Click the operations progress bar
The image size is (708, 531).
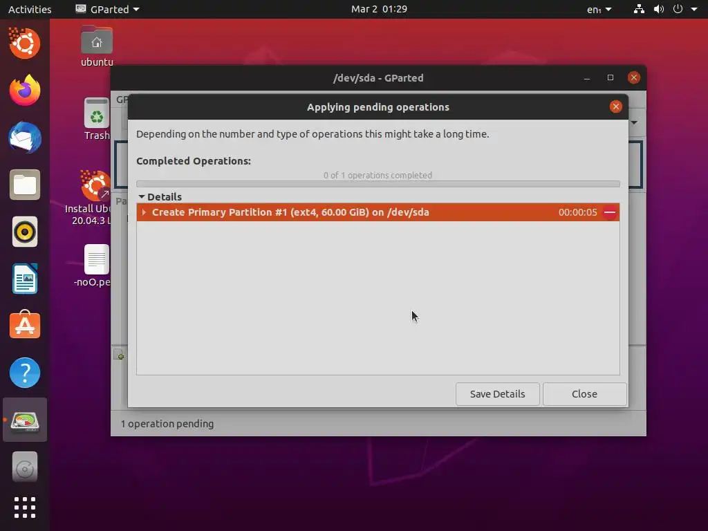coord(378,184)
